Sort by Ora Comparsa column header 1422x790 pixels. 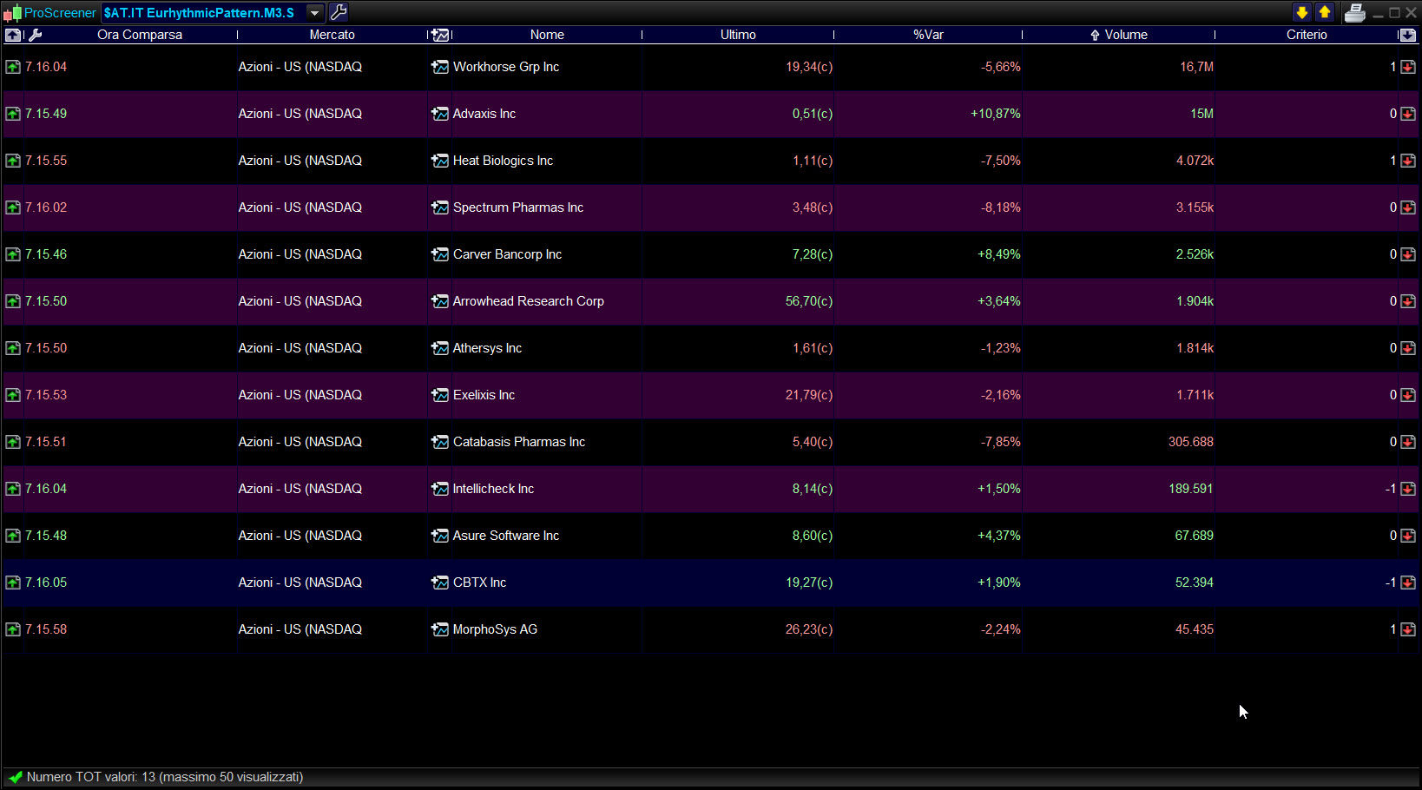pos(140,35)
